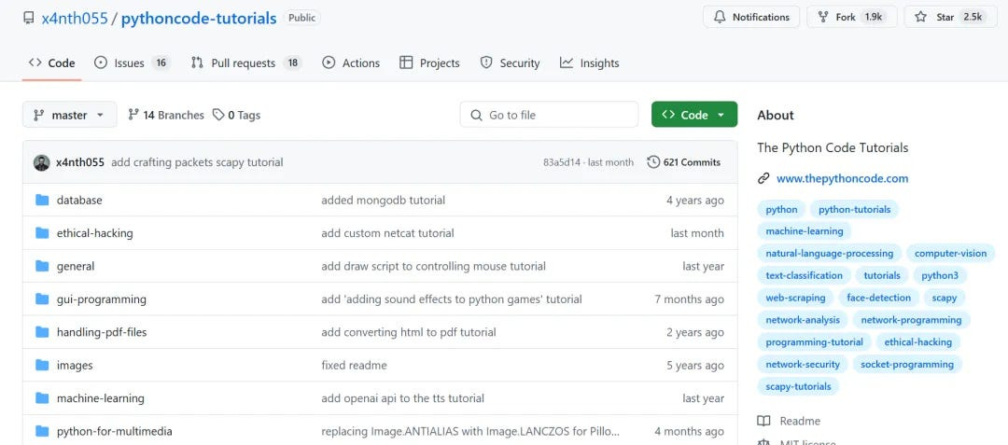Click the Notifications button
Viewport: 1008px width, 445px height.
[750, 18]
